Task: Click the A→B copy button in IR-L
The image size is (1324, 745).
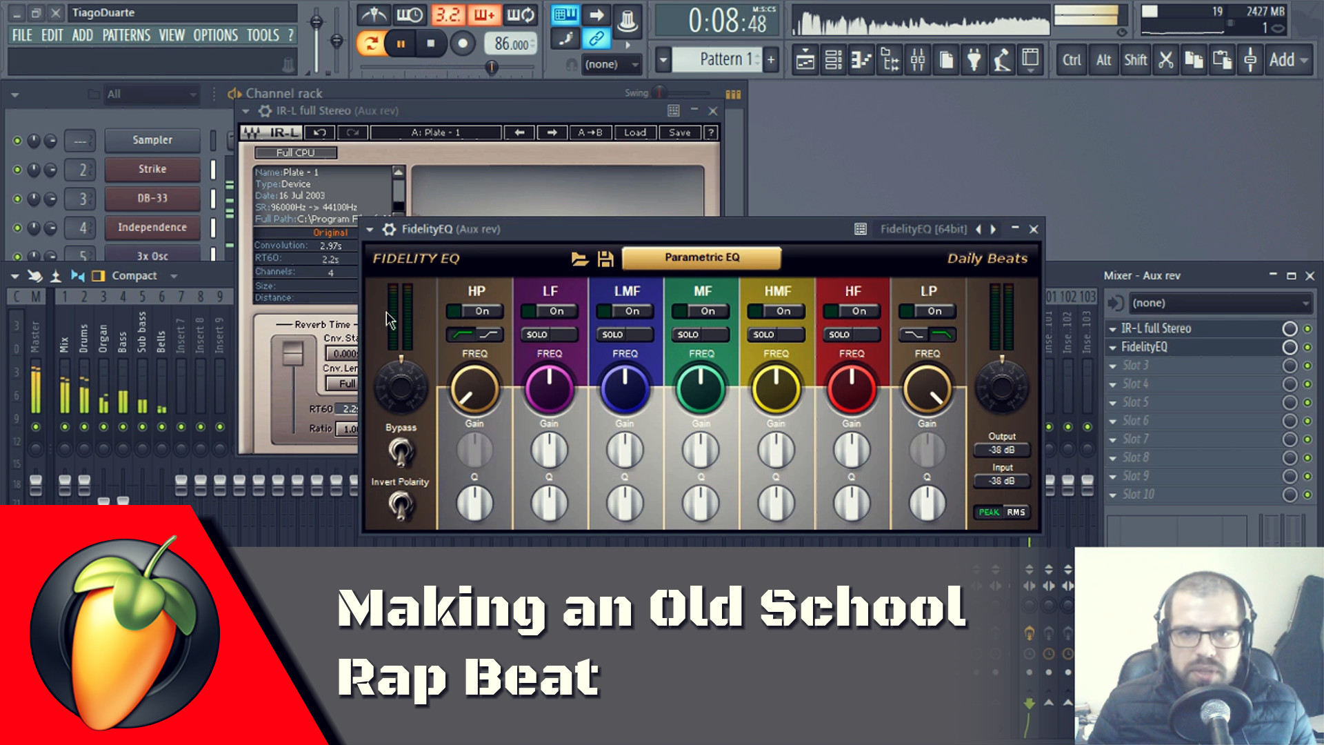Action: coord(590,132)
